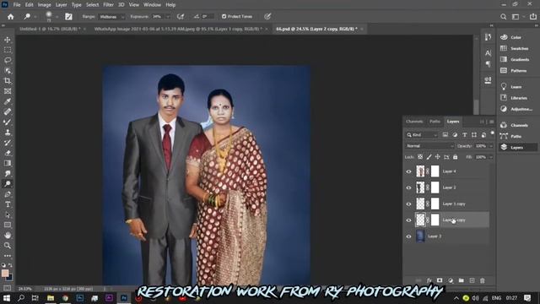
Task: Select the Path Selection tool
Action: click(8, 214)
